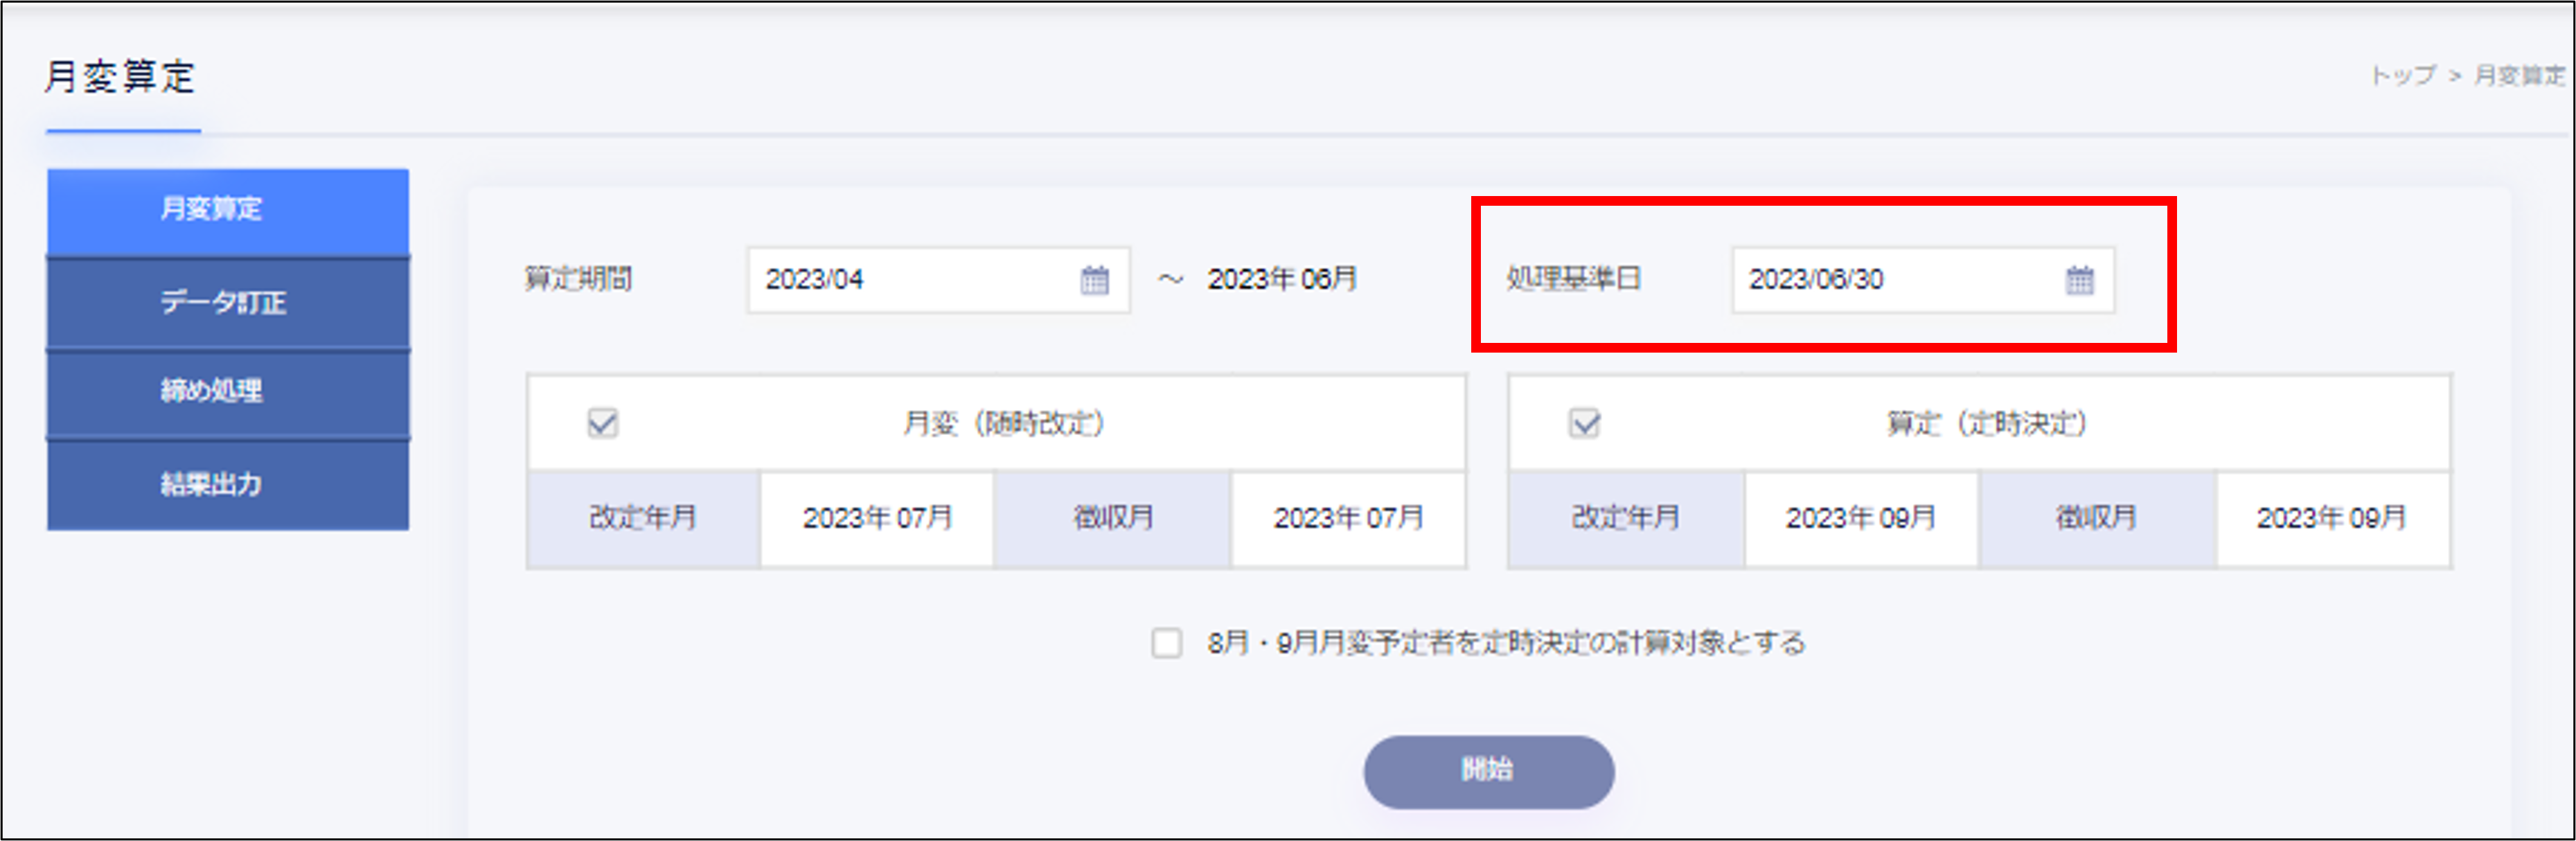
Task: Select the 月変算定 sidebar menu item
Action: click(x=227, y=209)
